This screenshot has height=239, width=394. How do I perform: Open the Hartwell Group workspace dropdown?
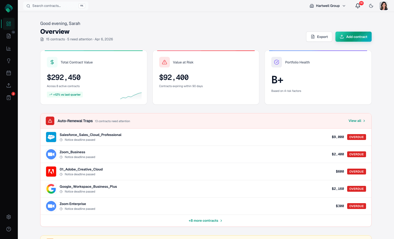(x=327, y=6)
